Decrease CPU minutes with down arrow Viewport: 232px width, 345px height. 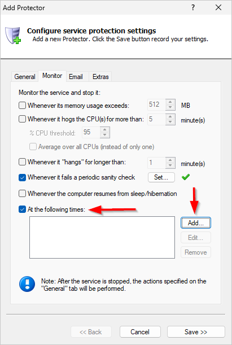pyautogui.click(x=170, y=122)
